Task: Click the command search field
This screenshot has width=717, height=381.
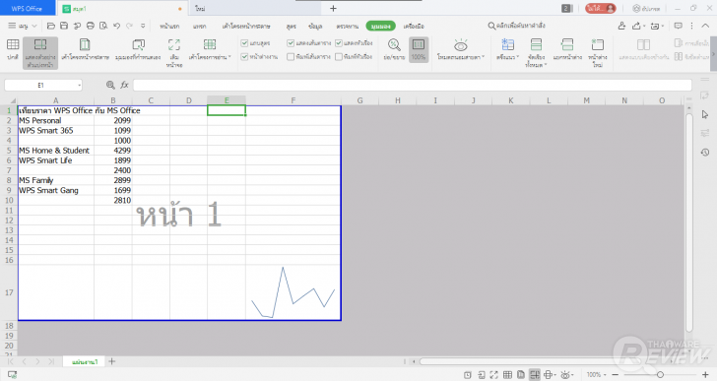Action: 517,26
